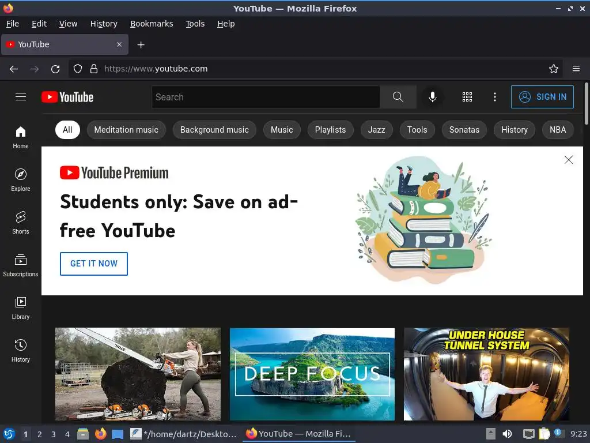Open tracking protection shield icon
This screenshot has height=443, width=590.
[78, 69]
